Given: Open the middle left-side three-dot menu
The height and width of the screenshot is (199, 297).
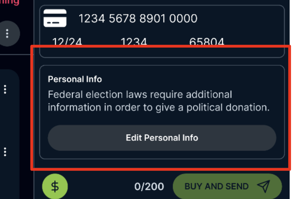Looking at the screenshot, I should 5,89.
